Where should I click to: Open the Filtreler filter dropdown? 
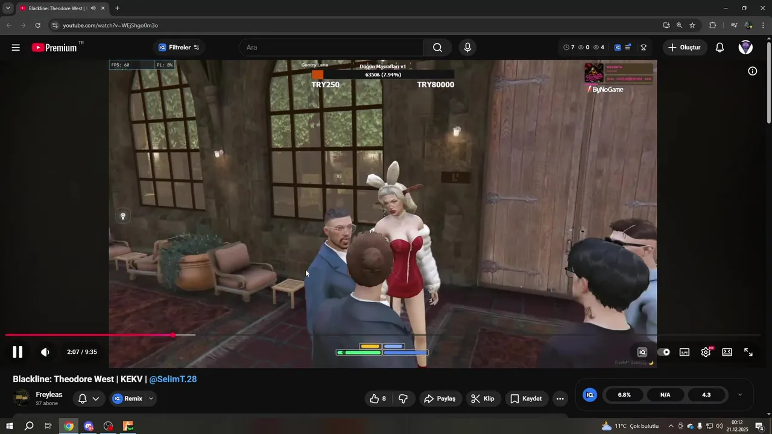(x=179, y=48)
